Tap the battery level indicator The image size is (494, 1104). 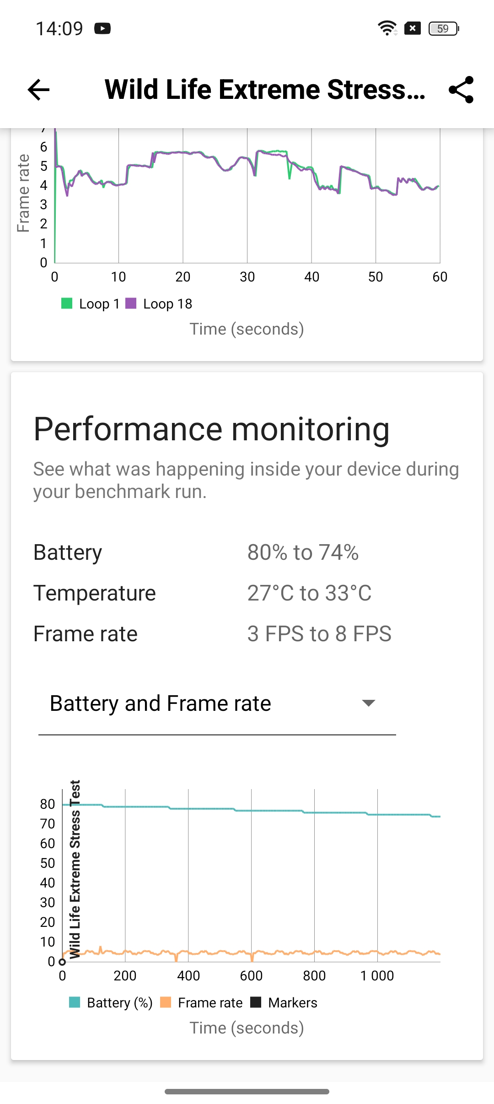coord(443,29)
